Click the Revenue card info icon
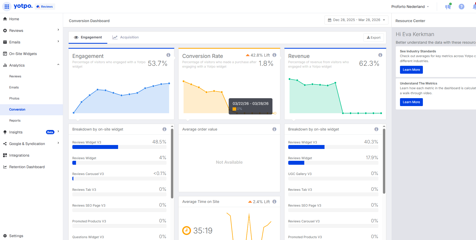Viewport: 476px width, 240px height. point(380,55)
